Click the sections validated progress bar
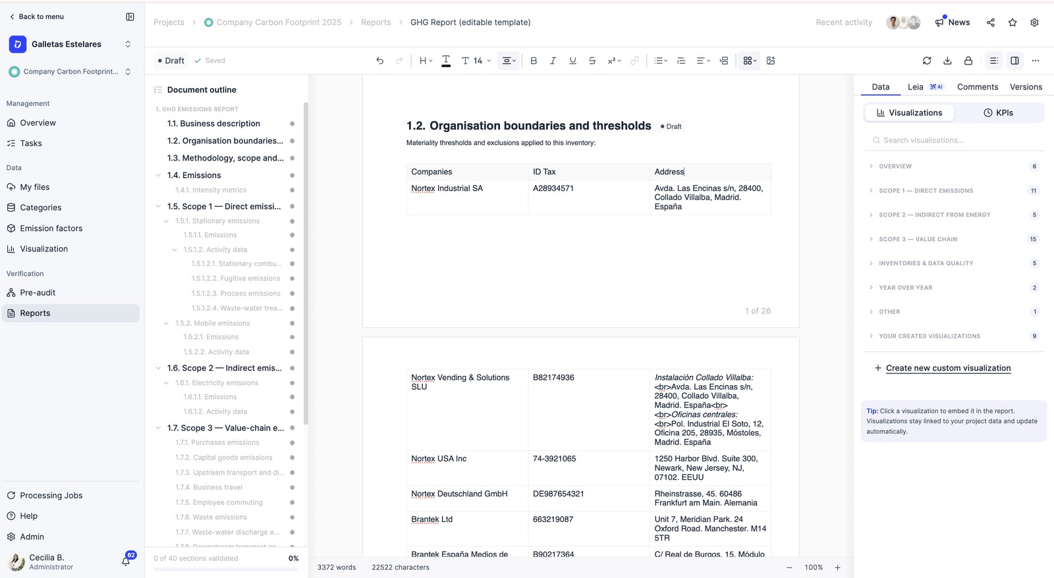This screenshot has height=578, width=1054. 226,569
